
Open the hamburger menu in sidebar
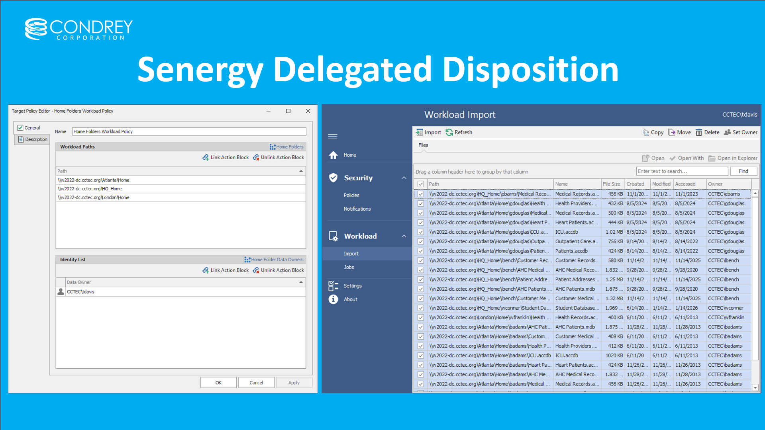[333, 137]
